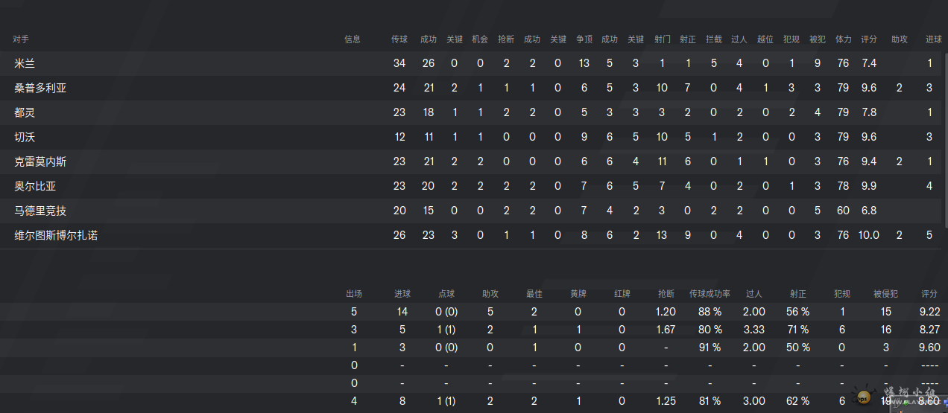
Task: Select the 马德里竞技 match row
Action: 474,211
